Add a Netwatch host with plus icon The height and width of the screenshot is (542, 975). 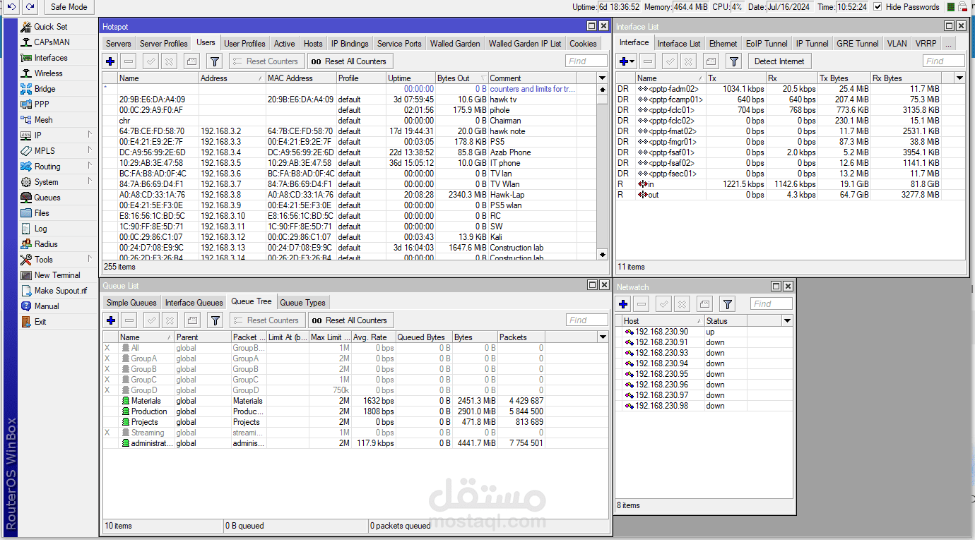click(x=623, y=304)
